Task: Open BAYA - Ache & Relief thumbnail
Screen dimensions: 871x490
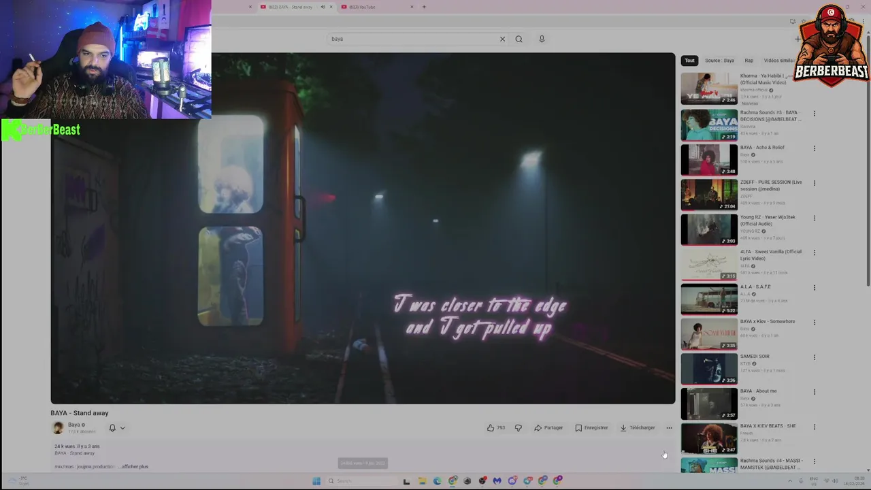Action: click(x=709, y=160)
